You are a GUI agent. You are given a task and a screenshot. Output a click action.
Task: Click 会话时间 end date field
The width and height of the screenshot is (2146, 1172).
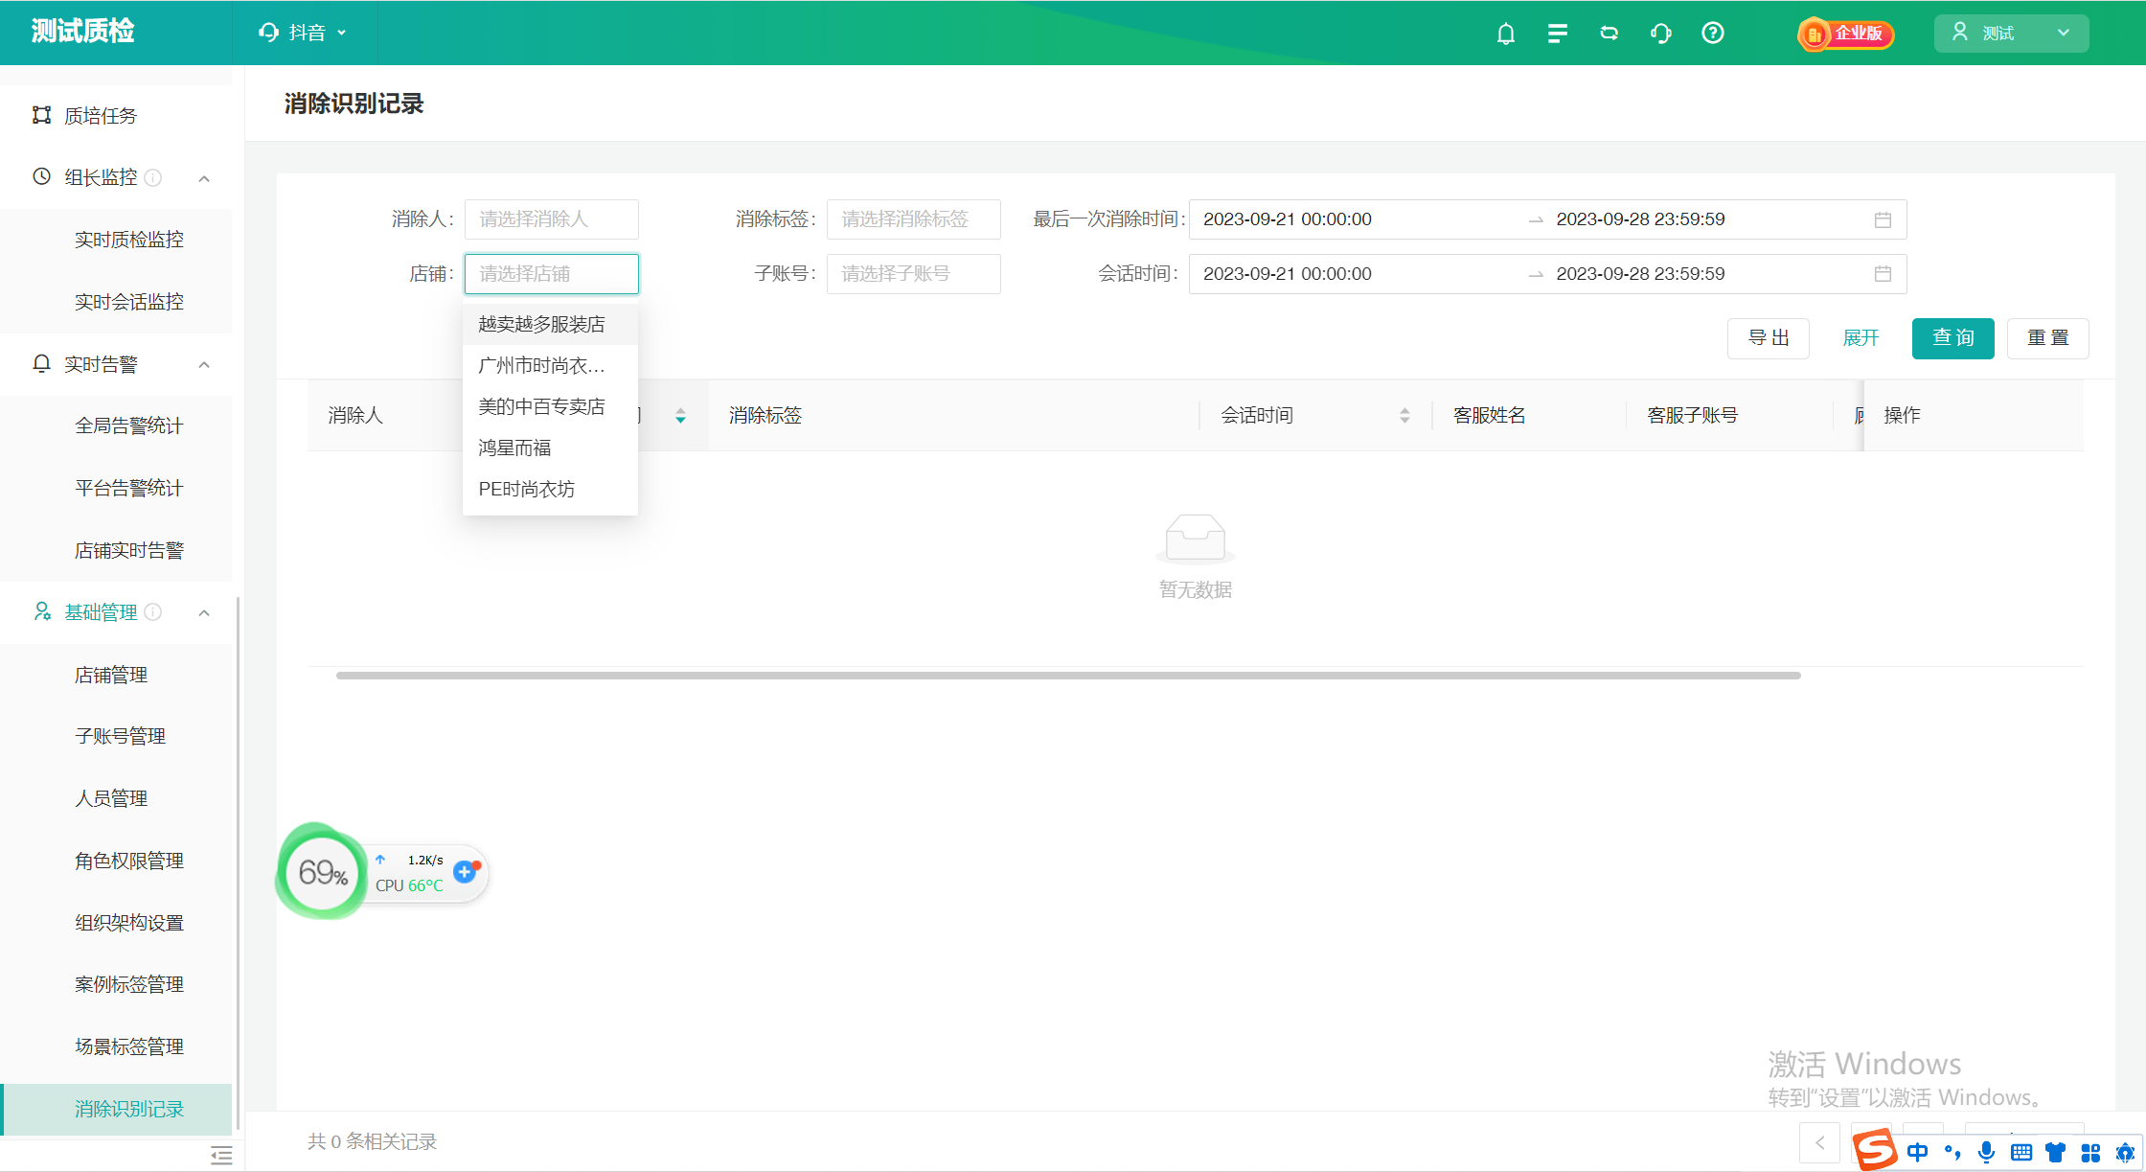(x=1640, y=274)
